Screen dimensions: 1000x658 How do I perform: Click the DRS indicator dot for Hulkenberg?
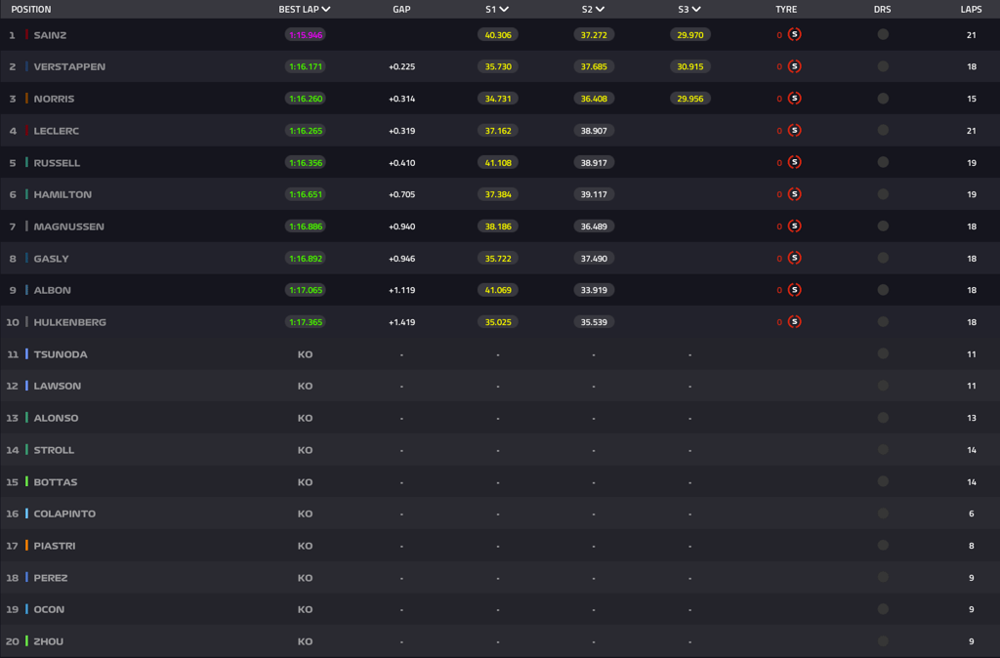tap(883, 321)
